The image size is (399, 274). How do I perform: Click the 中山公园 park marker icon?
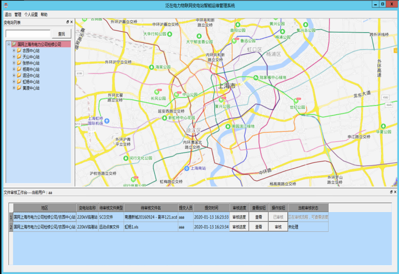click(x=176, y=95)
